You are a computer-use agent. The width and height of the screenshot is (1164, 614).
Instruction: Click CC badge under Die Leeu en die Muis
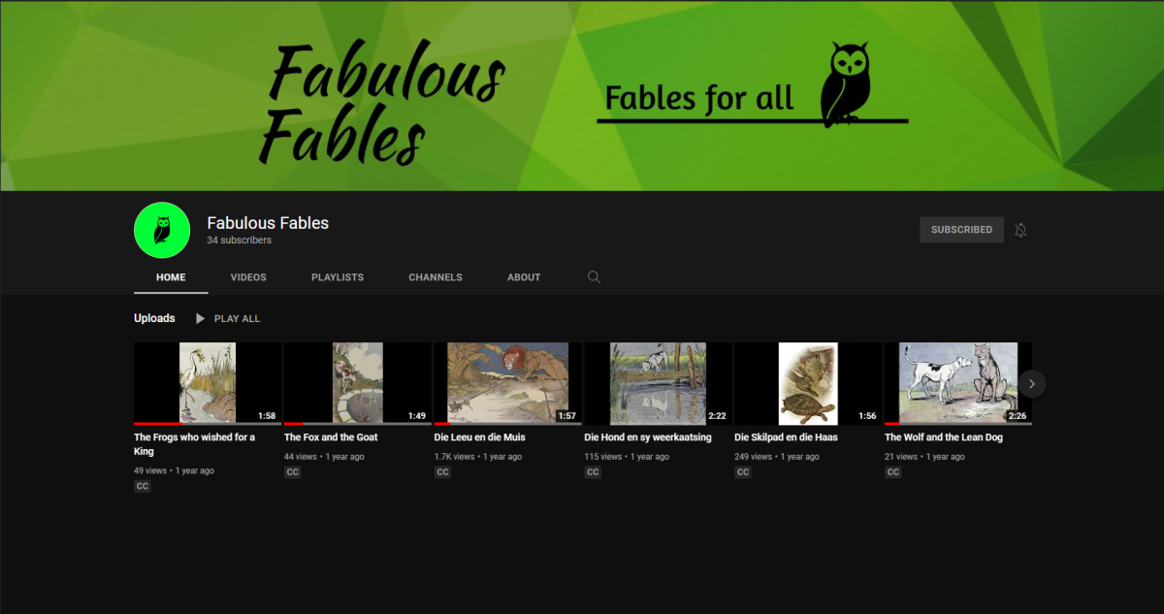click(x=442, y=472)
